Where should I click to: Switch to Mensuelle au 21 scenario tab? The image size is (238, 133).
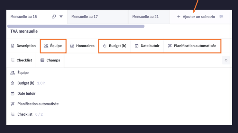149,17
